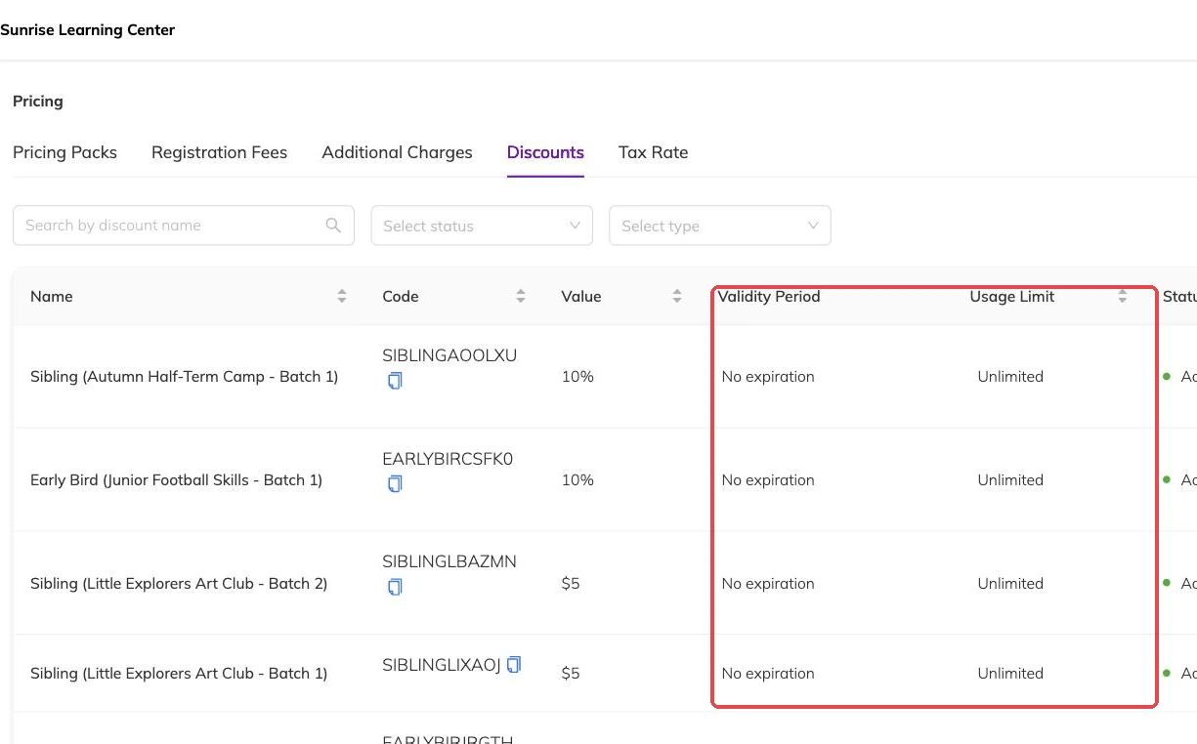Open the Select status dropdown
The height and width of the screenshot is (744, 1197).
[482, 226]
